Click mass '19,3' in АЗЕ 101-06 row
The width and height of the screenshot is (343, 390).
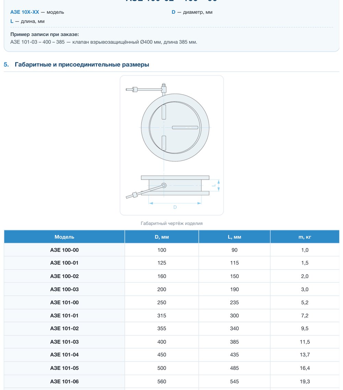[x=305, y=381]
